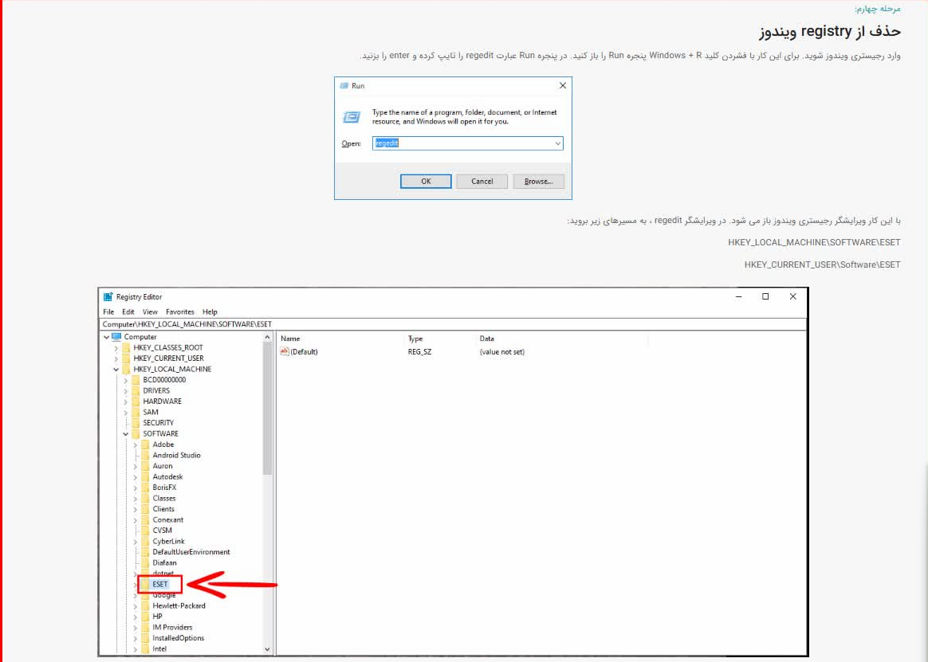The image size is (928, 662).
Task: Click the Google folder icon
Action: [x=144, y=594]
